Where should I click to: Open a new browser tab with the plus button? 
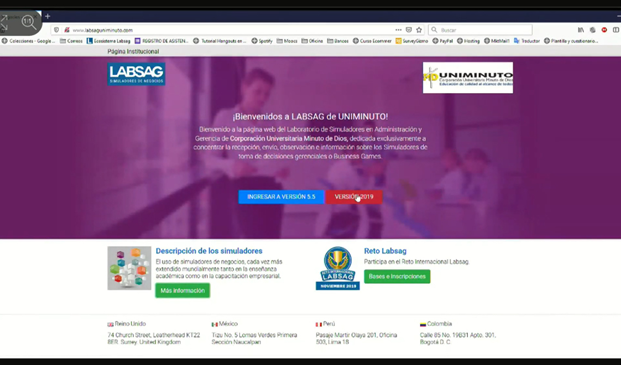pos(47,16)
